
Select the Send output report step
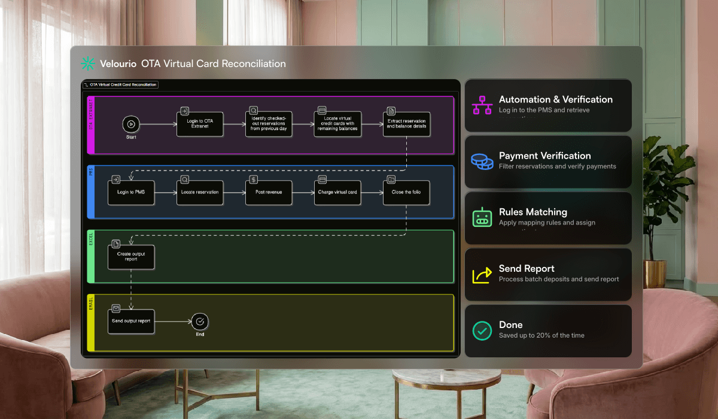[x=131, y=321]
